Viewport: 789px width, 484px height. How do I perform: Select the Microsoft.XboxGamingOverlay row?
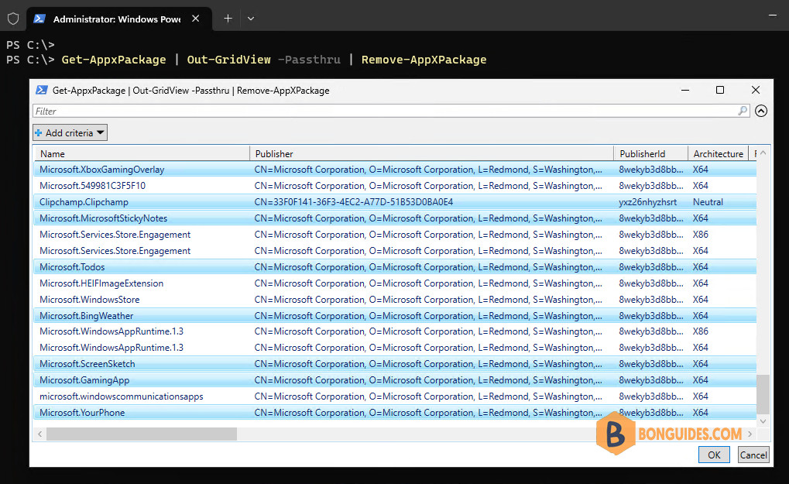(395, 170)
